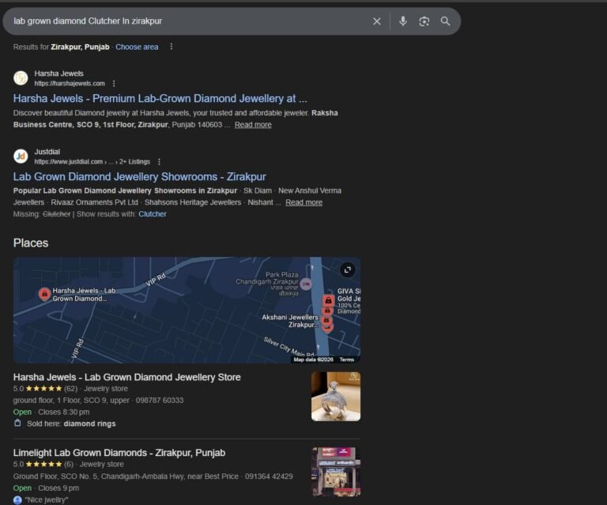
Task: Open map Terms link
Action: click(x=346, y=360)
